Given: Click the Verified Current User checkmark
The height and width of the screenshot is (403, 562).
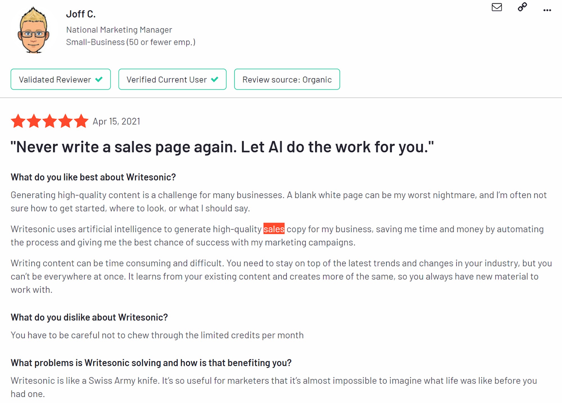Looking at the screenshot, I should pos(215,79).
